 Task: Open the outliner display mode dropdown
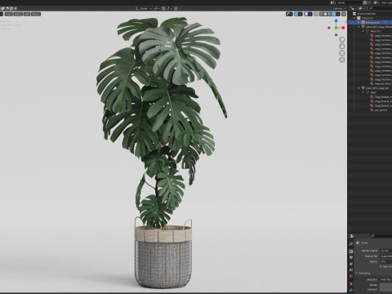point(353,8)
